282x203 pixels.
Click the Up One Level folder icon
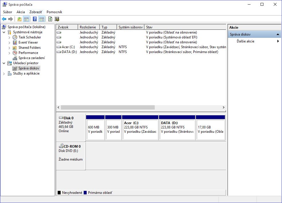pos(19,19)
